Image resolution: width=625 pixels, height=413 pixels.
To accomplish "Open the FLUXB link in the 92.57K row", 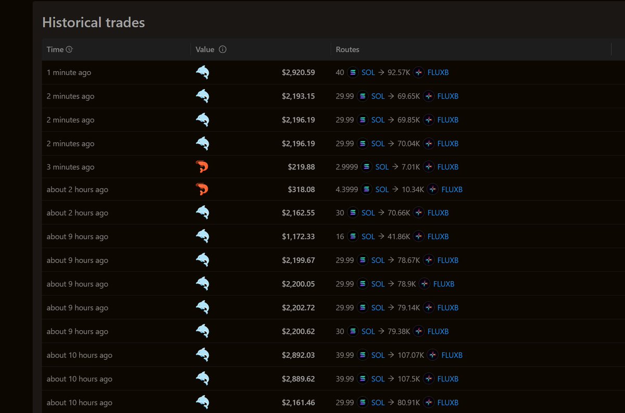I will (x=438, y=72).
